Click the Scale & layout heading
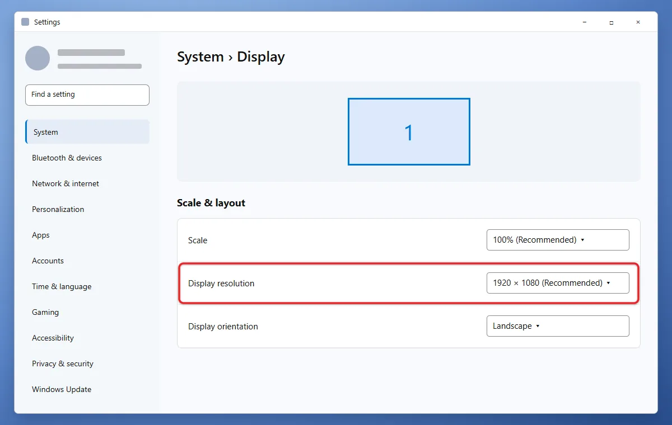 click(x=211, y=203)
